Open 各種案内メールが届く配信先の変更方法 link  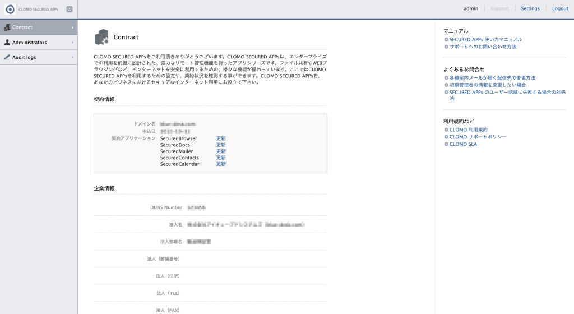coord(492,78)
